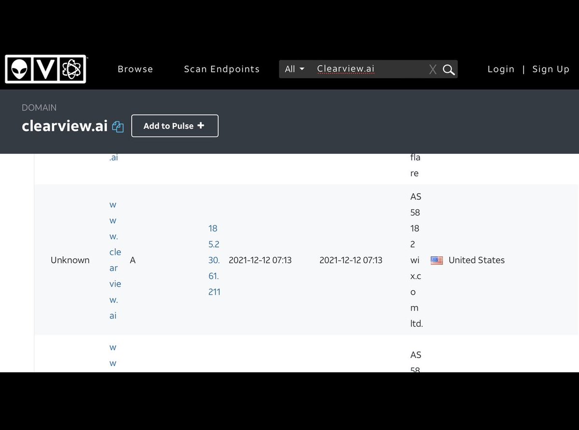Click the magnifier search icon
This screenshot has height=430, width=579.
449,69
